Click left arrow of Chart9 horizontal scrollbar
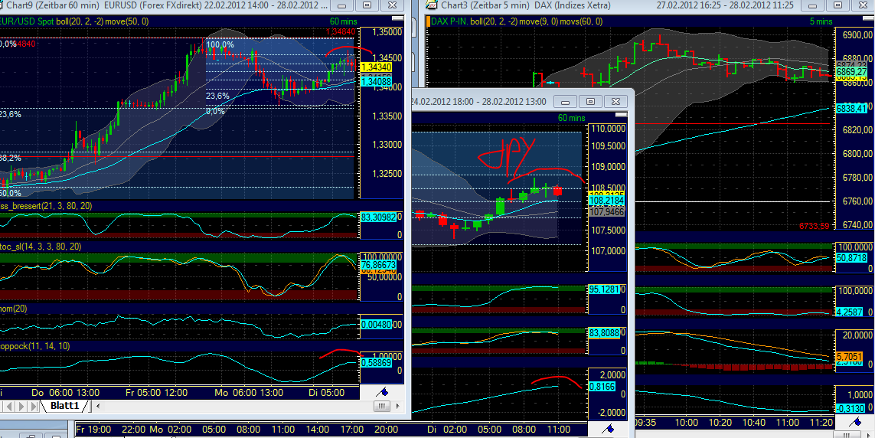The width and height of the screenshot is (875, 438). tap(98, 406)
